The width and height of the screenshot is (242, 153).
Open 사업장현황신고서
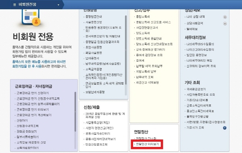pyautogui.click(x=147, y=28)
